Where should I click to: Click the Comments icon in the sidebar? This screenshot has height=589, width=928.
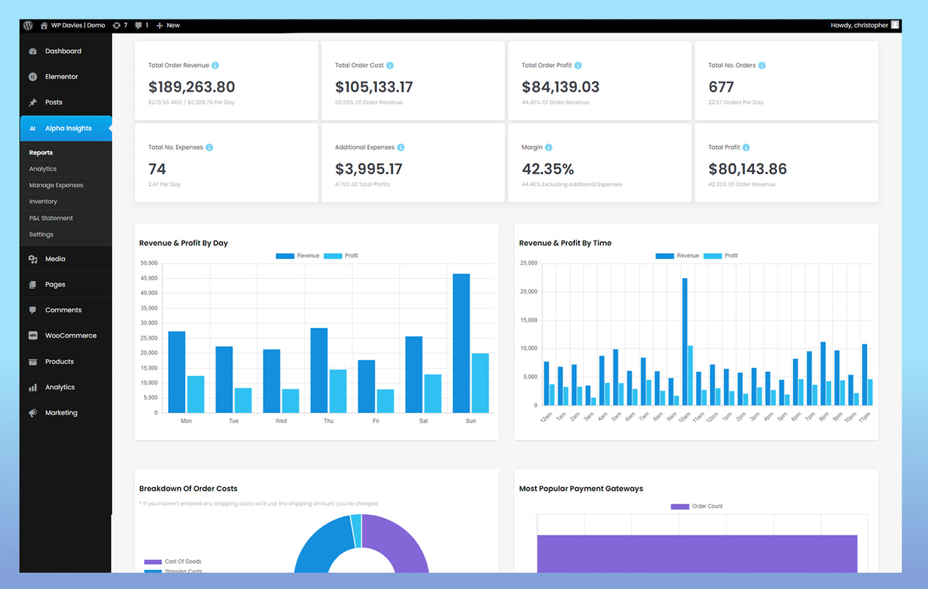tap(33, 310)
